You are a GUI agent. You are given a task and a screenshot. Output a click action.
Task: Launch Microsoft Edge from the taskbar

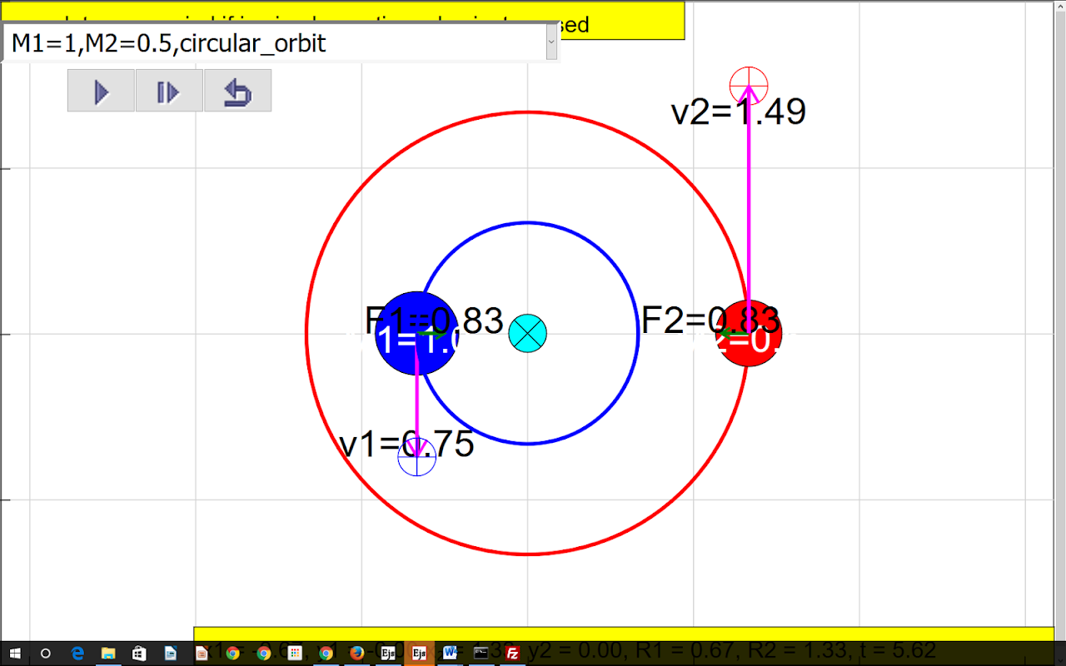(x=77, y=654)
